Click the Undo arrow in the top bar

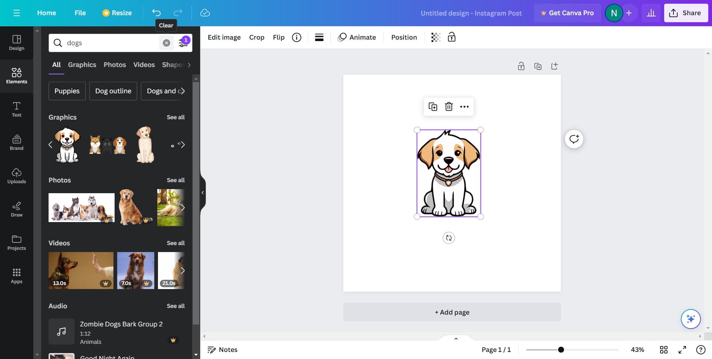[156, 13]
